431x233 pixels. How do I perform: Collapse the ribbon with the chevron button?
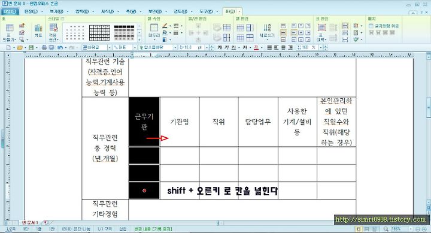pyautogui.click(x=413, y=13)
